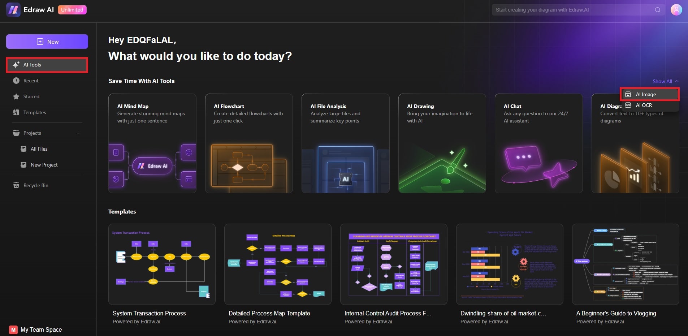The width and height of the screenshot is (688, 336).
Task: Click the All Files icon
Action: click(x=23, y=149)
